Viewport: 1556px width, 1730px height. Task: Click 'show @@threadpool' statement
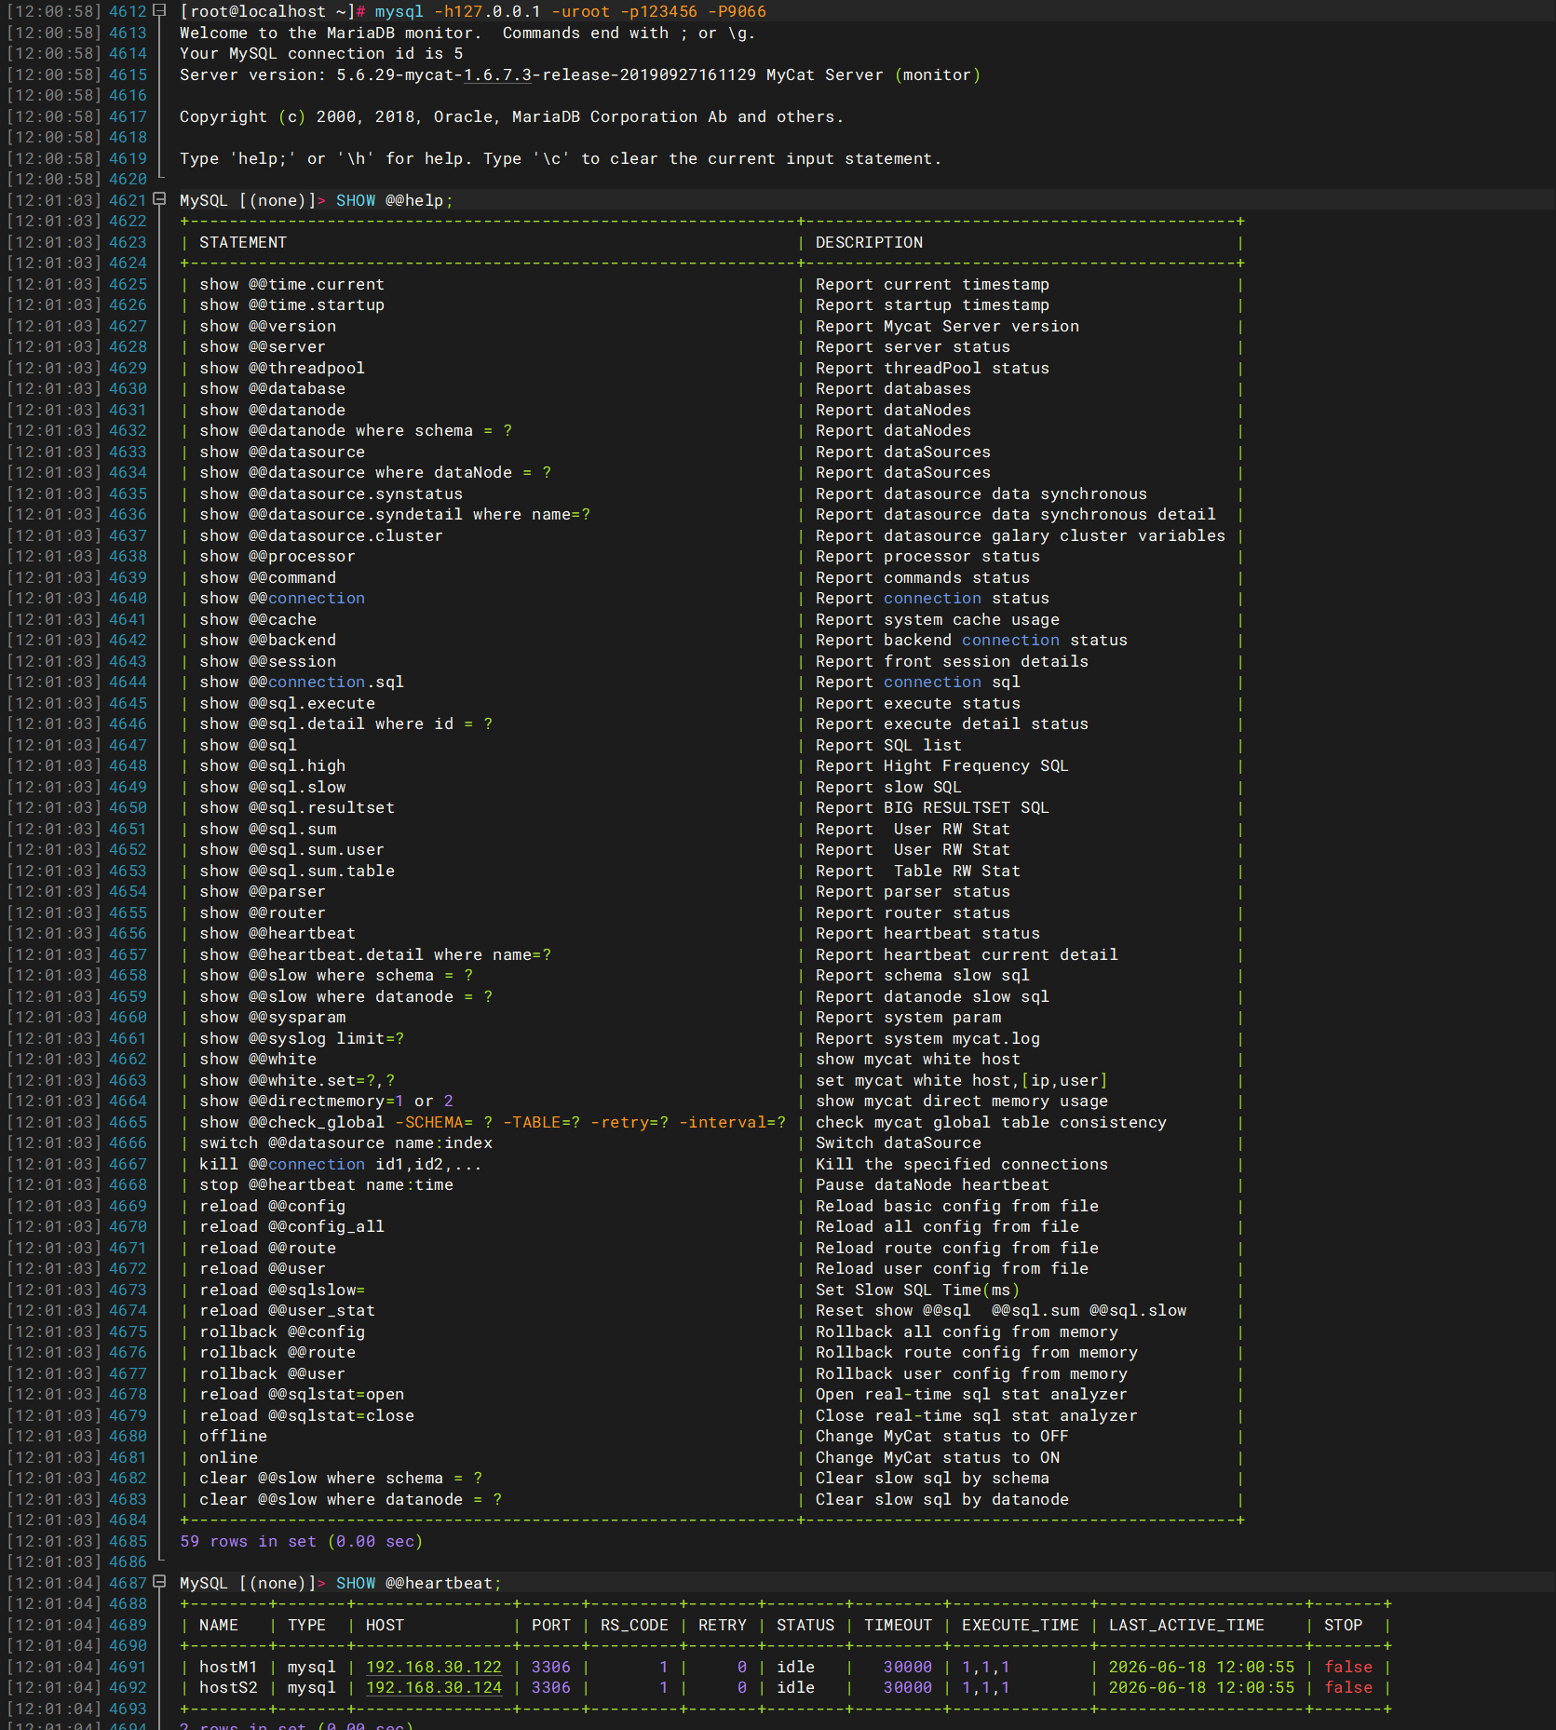click(x=282, y=368)
